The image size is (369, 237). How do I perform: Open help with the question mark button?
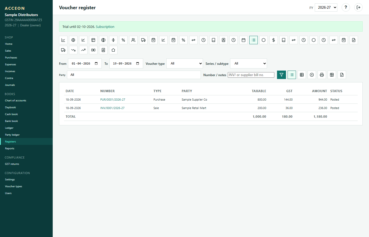click(x=346, y=7)
